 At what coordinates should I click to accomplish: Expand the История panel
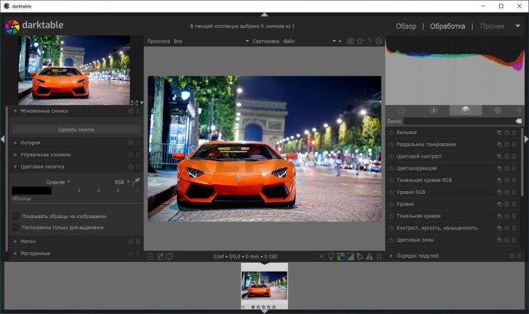pos(30,143)
